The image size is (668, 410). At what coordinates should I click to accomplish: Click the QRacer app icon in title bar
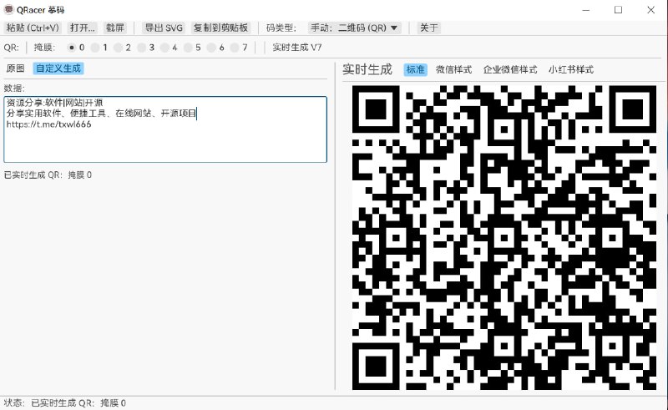(x=8, y=9)
